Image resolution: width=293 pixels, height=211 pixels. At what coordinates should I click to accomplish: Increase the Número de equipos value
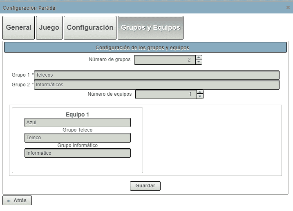[x=200, y=92]
